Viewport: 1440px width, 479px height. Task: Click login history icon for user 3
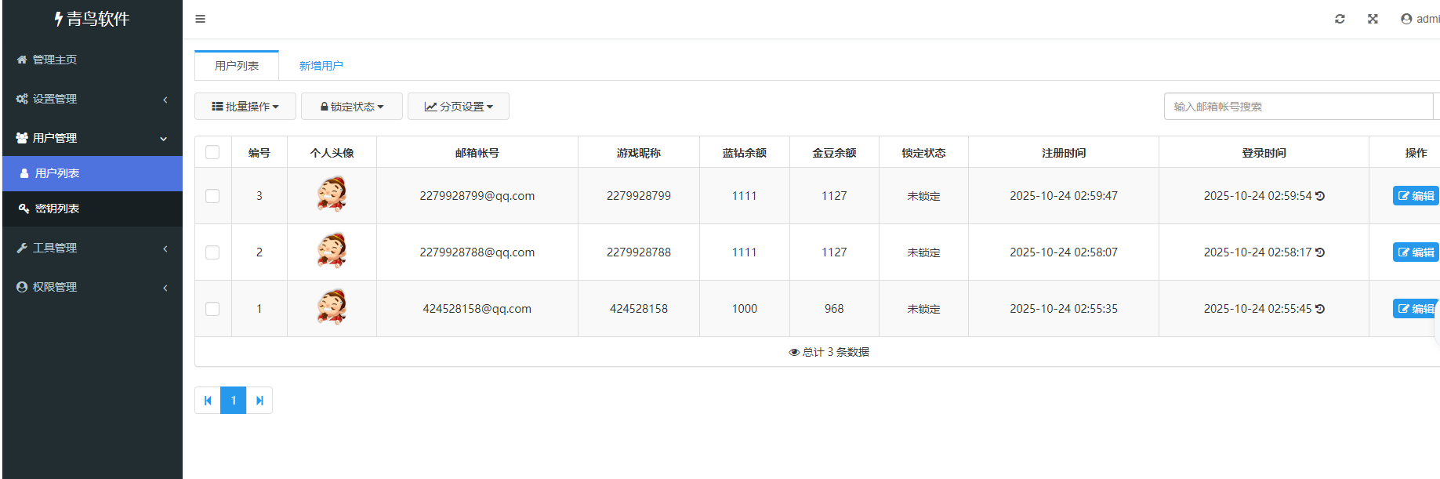[1320, 196]
